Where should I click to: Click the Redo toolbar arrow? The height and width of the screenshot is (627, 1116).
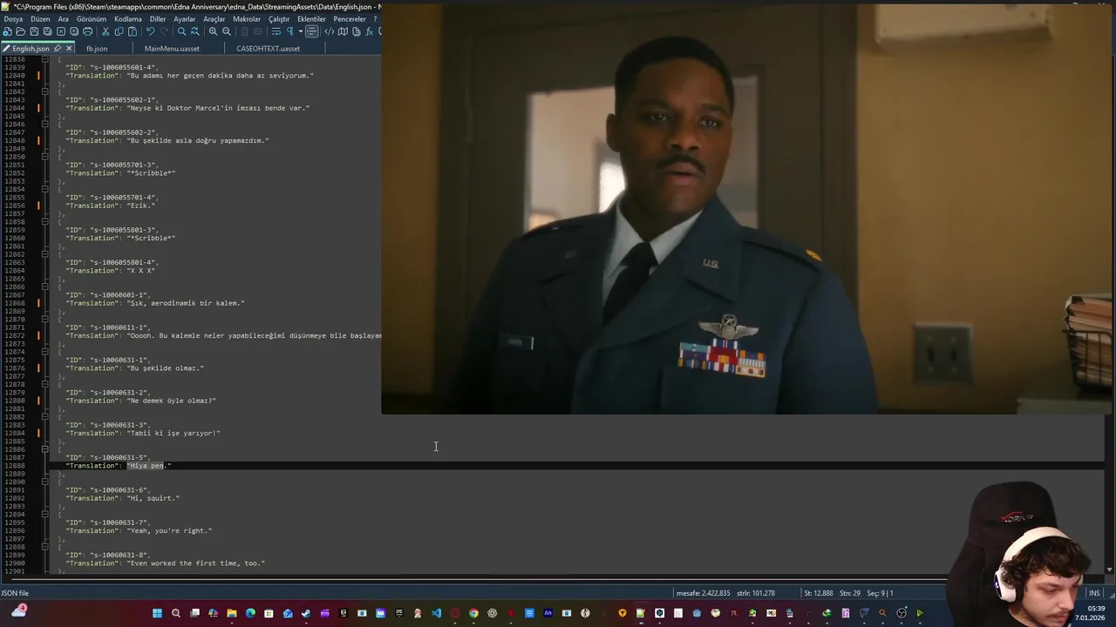coord(164,31)
